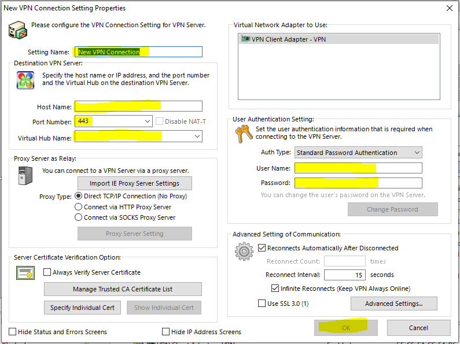Expand the Virtual Hub Name dropdown
The width and height of the screenshot is (460, 344).
click(x=197, y=136)
